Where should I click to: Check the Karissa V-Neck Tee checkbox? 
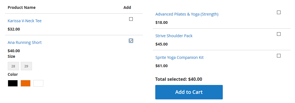click(131, 19)
